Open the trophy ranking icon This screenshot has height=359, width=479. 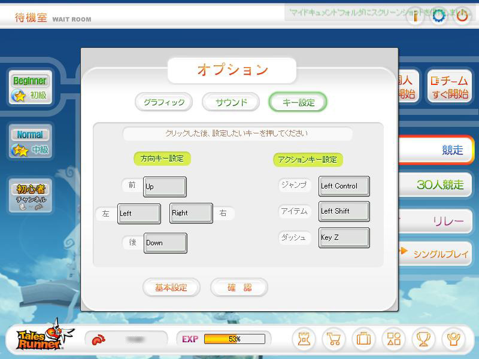click(x=423, y=339)
